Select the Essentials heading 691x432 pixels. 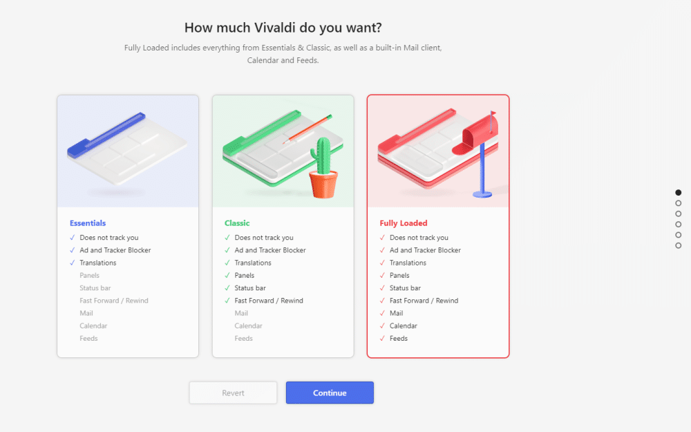[88, 223]
